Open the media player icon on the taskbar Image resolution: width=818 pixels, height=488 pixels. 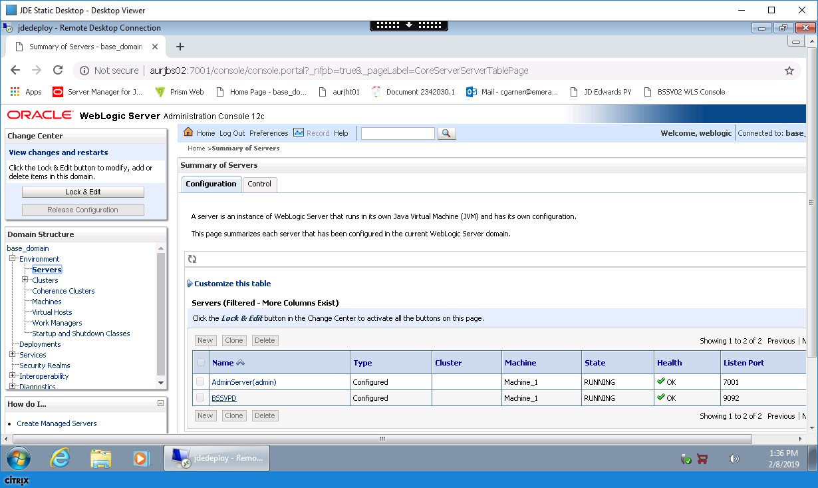[141, 458]
